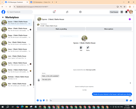Show hidden system tray icons
The width and height of the screenshot is (136, 109).
111,107
